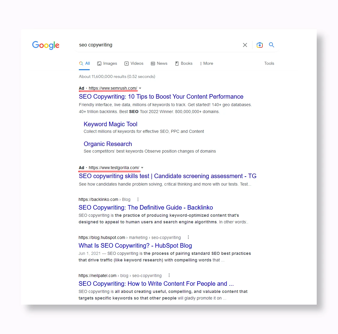Screen dimensions: 338x334
Task: Open the three-dot menu beside the HubSpot result
Action: (x=188, y=237)
